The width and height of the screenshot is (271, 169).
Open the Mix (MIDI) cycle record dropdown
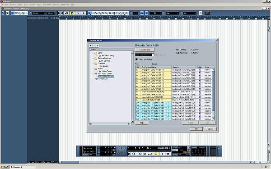tap(89, 151)
